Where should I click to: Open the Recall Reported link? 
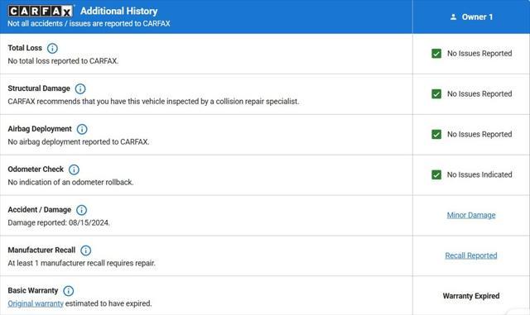471,255
